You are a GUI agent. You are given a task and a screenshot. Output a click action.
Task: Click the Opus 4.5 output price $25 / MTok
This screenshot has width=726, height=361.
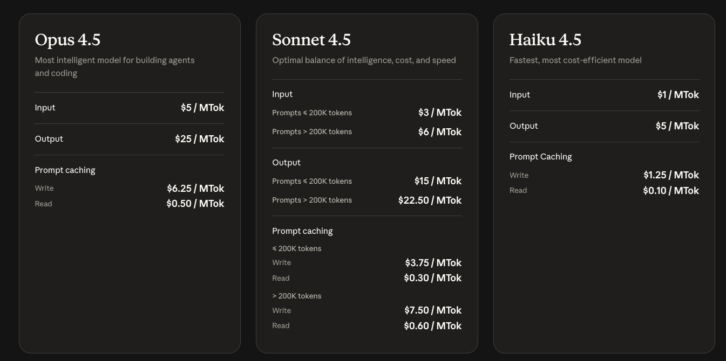(199, 139)
